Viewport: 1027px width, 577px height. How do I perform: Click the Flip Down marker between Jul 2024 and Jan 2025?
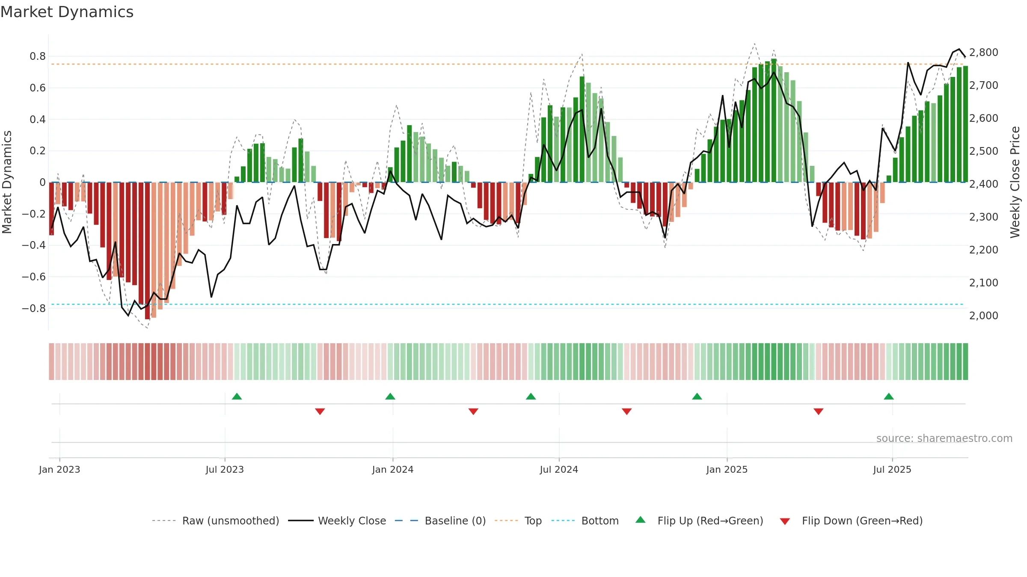coord(627,411)
